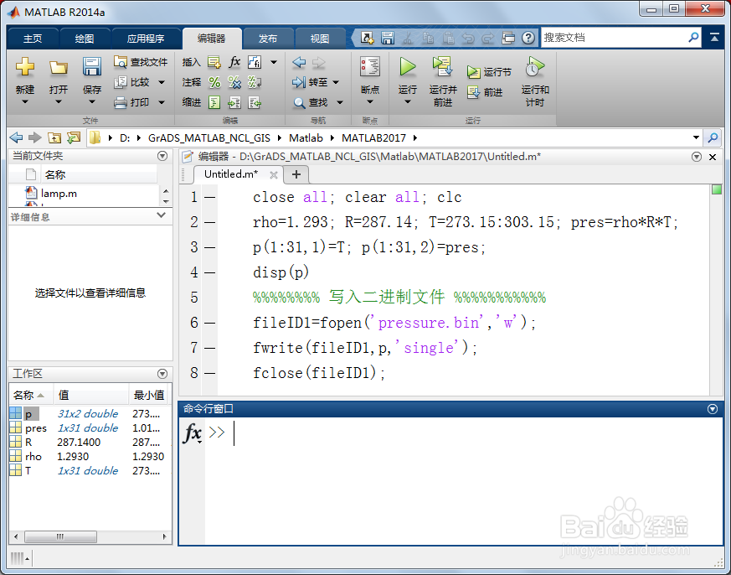Viewport: 731px width, 575px height.
Task: Click up one folder level icon
Action: [x=54, y=137]
